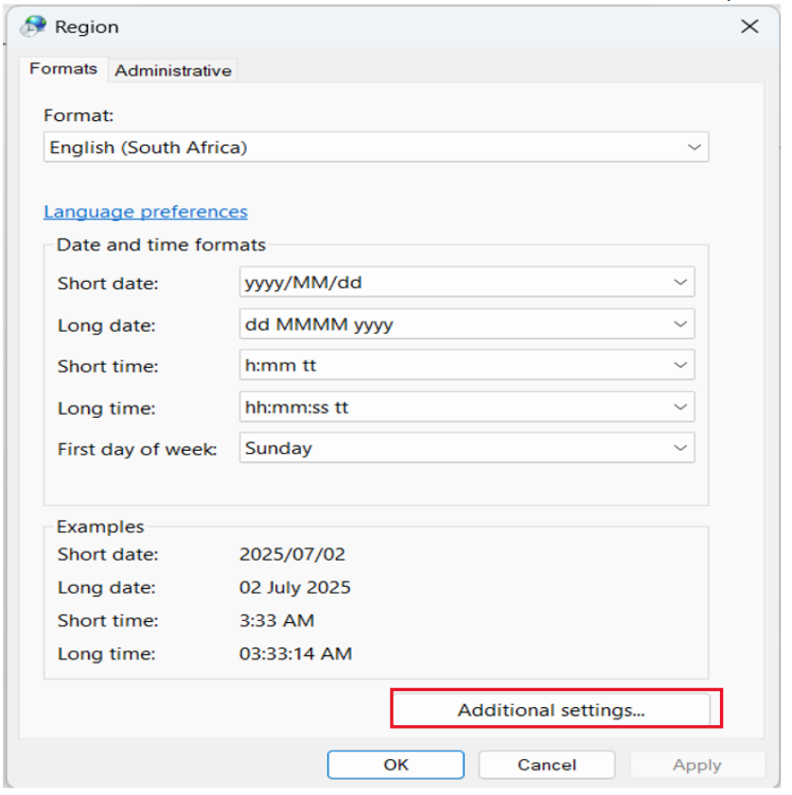Open the Language preferences link
The height and width of the screenshot is (795, 792).
(x=146, y=212)
